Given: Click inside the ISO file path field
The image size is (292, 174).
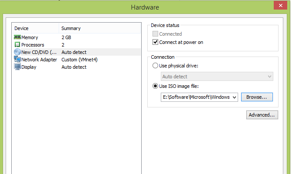Looking at the screenshot, I should pos(196,97).
